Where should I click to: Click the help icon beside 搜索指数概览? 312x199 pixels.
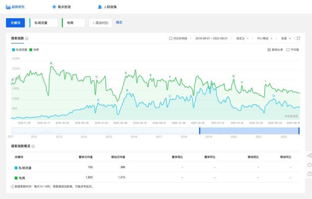click(x=33, y=146)
